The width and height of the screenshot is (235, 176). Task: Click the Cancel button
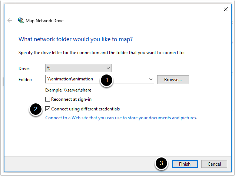tap(214, 164)
